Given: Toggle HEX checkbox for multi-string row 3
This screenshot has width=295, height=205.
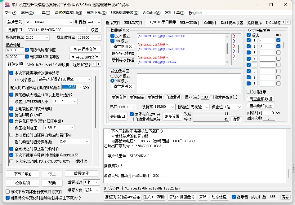Looking at the screenshot, I should (x=279, y=52).
